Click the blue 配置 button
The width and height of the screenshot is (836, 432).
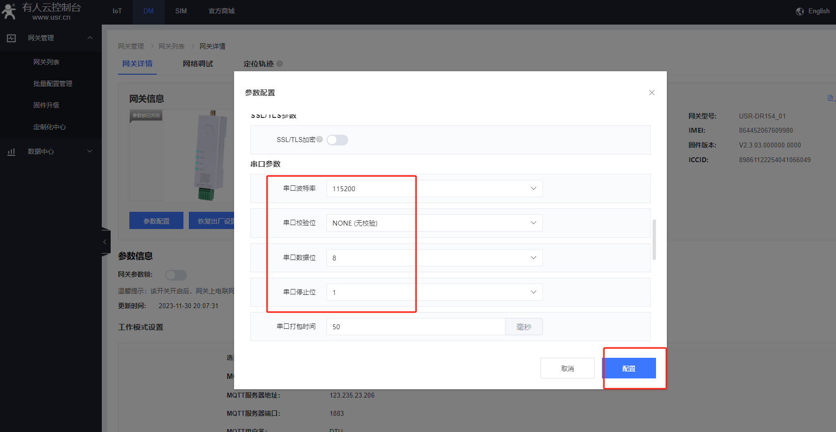tap(629, 369)
